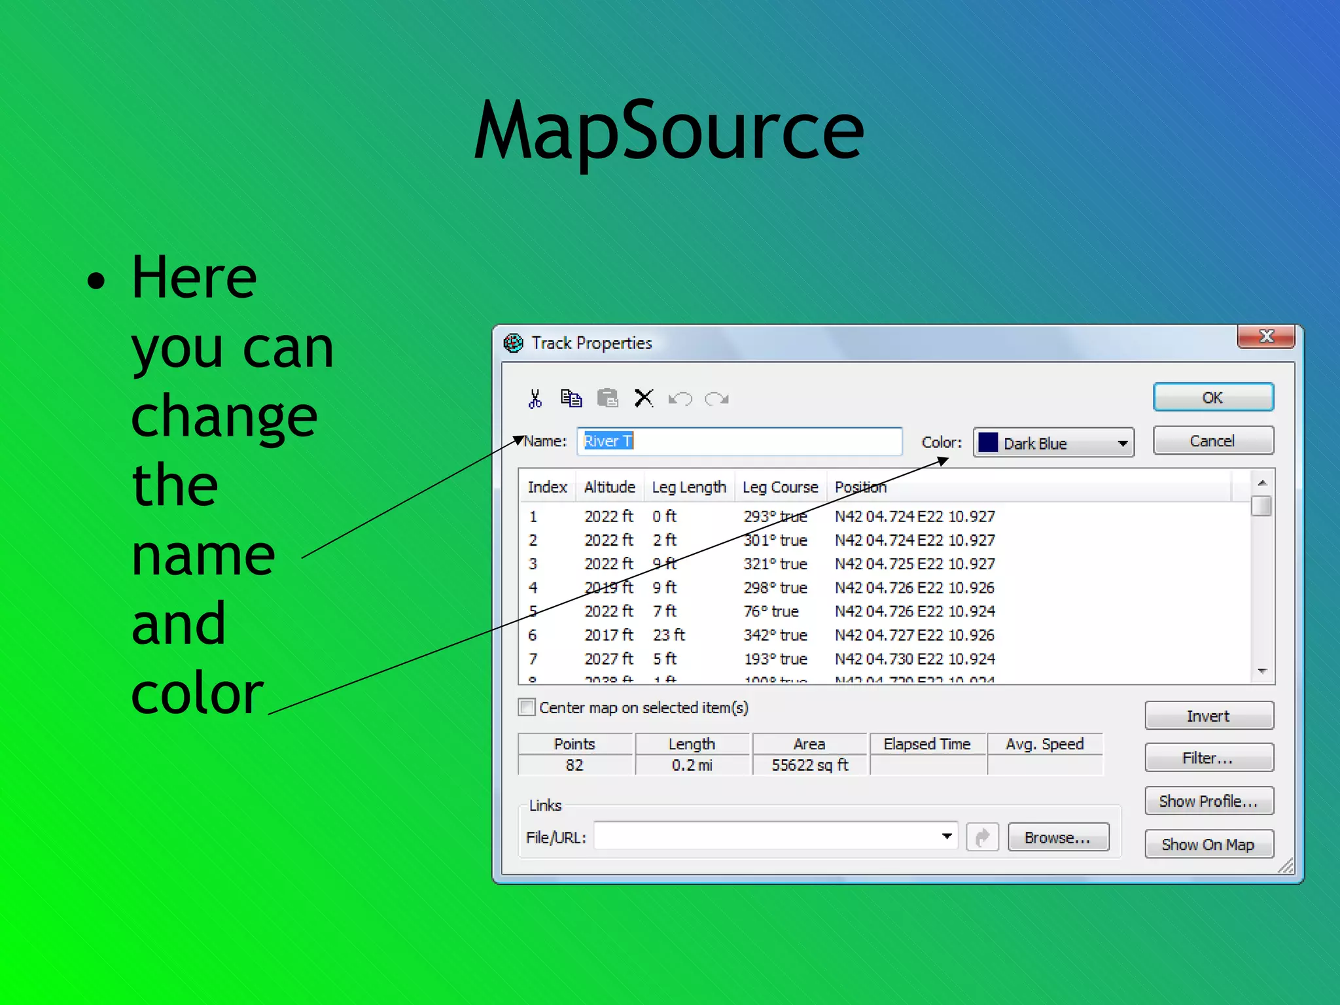This screenshot has height=1005, width=1340.
Task: Click the Undo arrow icon
Action: pyautogui.click(x=680, y=398)
